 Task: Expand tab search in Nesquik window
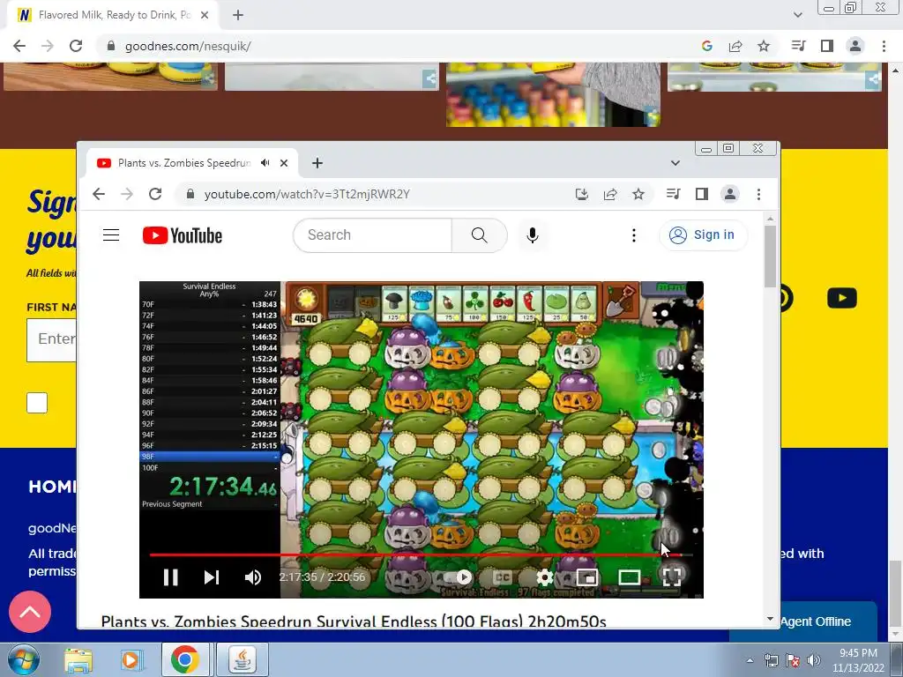pos(797,15)
